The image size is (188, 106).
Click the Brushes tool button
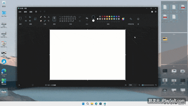click(54, 19)
